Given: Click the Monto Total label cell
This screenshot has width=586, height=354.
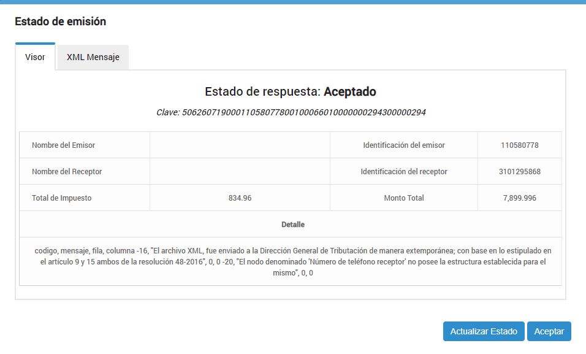Looking at the screenshot, I should click(403, 198).
